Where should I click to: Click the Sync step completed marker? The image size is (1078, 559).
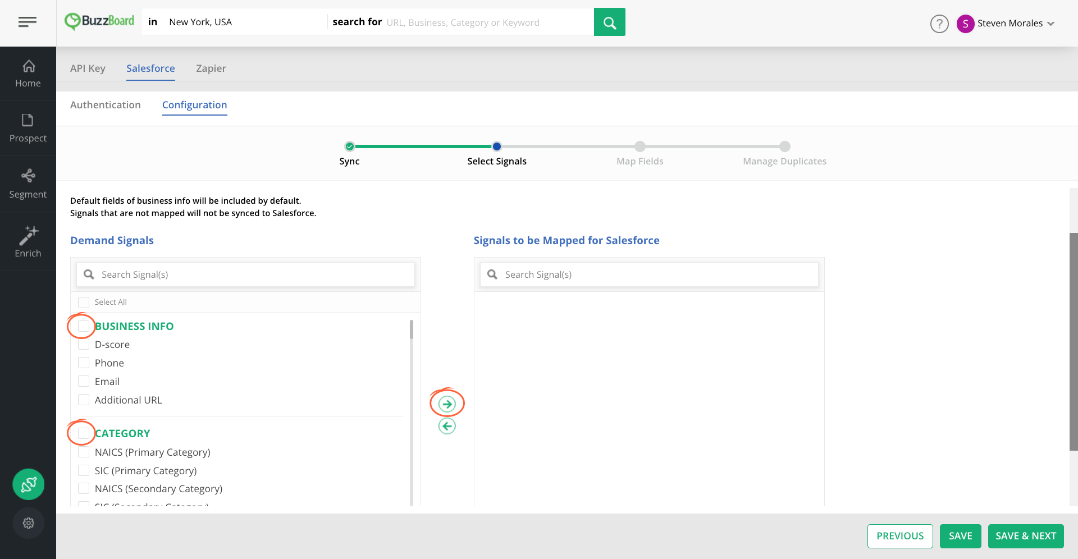(x=350, y=146)
